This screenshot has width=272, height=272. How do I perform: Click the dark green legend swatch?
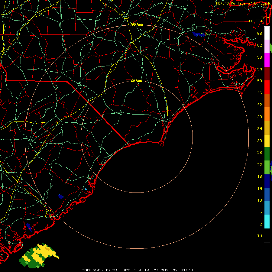click(x=267, y=154)
